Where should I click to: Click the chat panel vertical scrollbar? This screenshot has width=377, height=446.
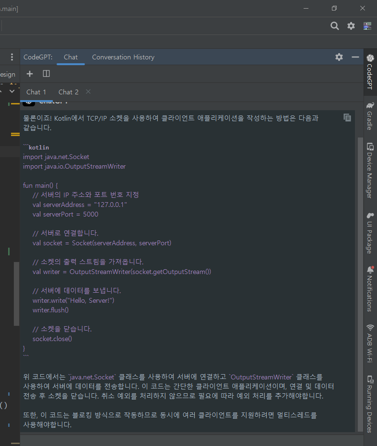pos(360,285)
